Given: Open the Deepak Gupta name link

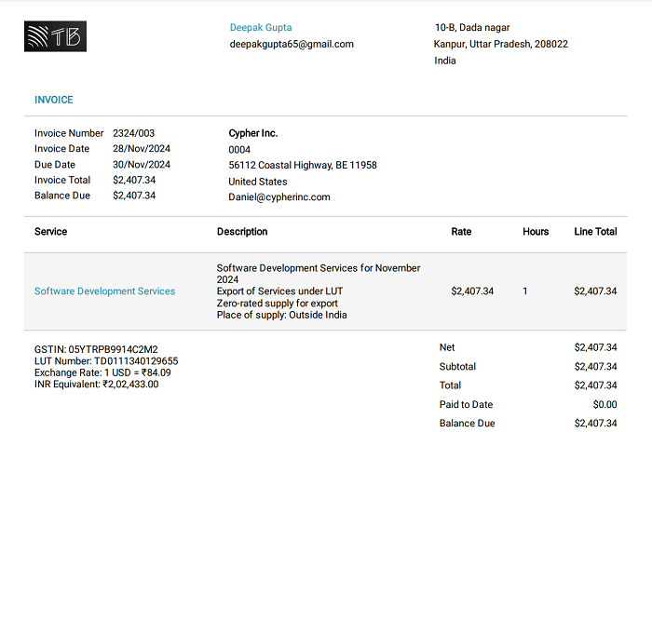Looking at the screenshot, I should click(261, 28).
